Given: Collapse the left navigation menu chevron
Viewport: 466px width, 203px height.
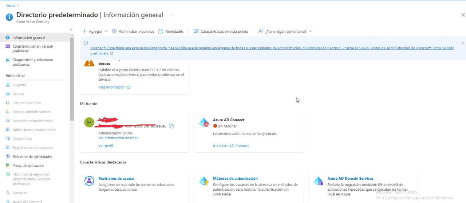Looking at the screenshot, I should pyautogui.click(x=71, y=30).
